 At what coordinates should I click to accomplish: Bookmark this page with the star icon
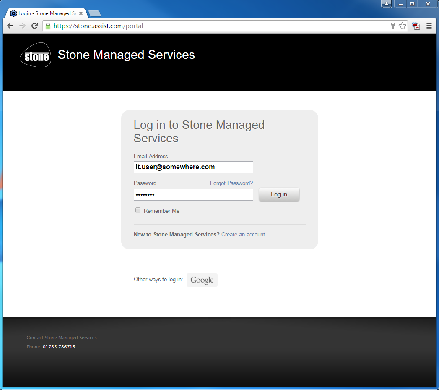(x=403, y=26)
